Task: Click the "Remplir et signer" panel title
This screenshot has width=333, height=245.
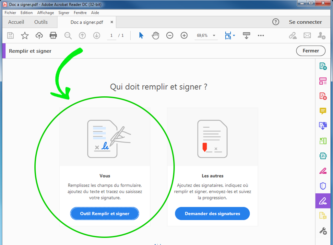Action: [30, 51]
